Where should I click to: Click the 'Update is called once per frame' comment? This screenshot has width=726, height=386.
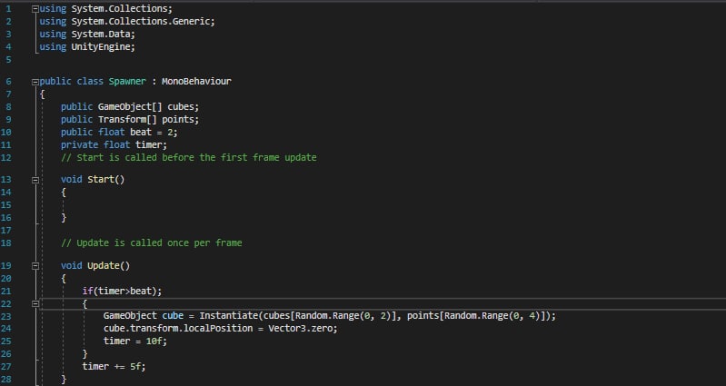[x=152, y=243]
